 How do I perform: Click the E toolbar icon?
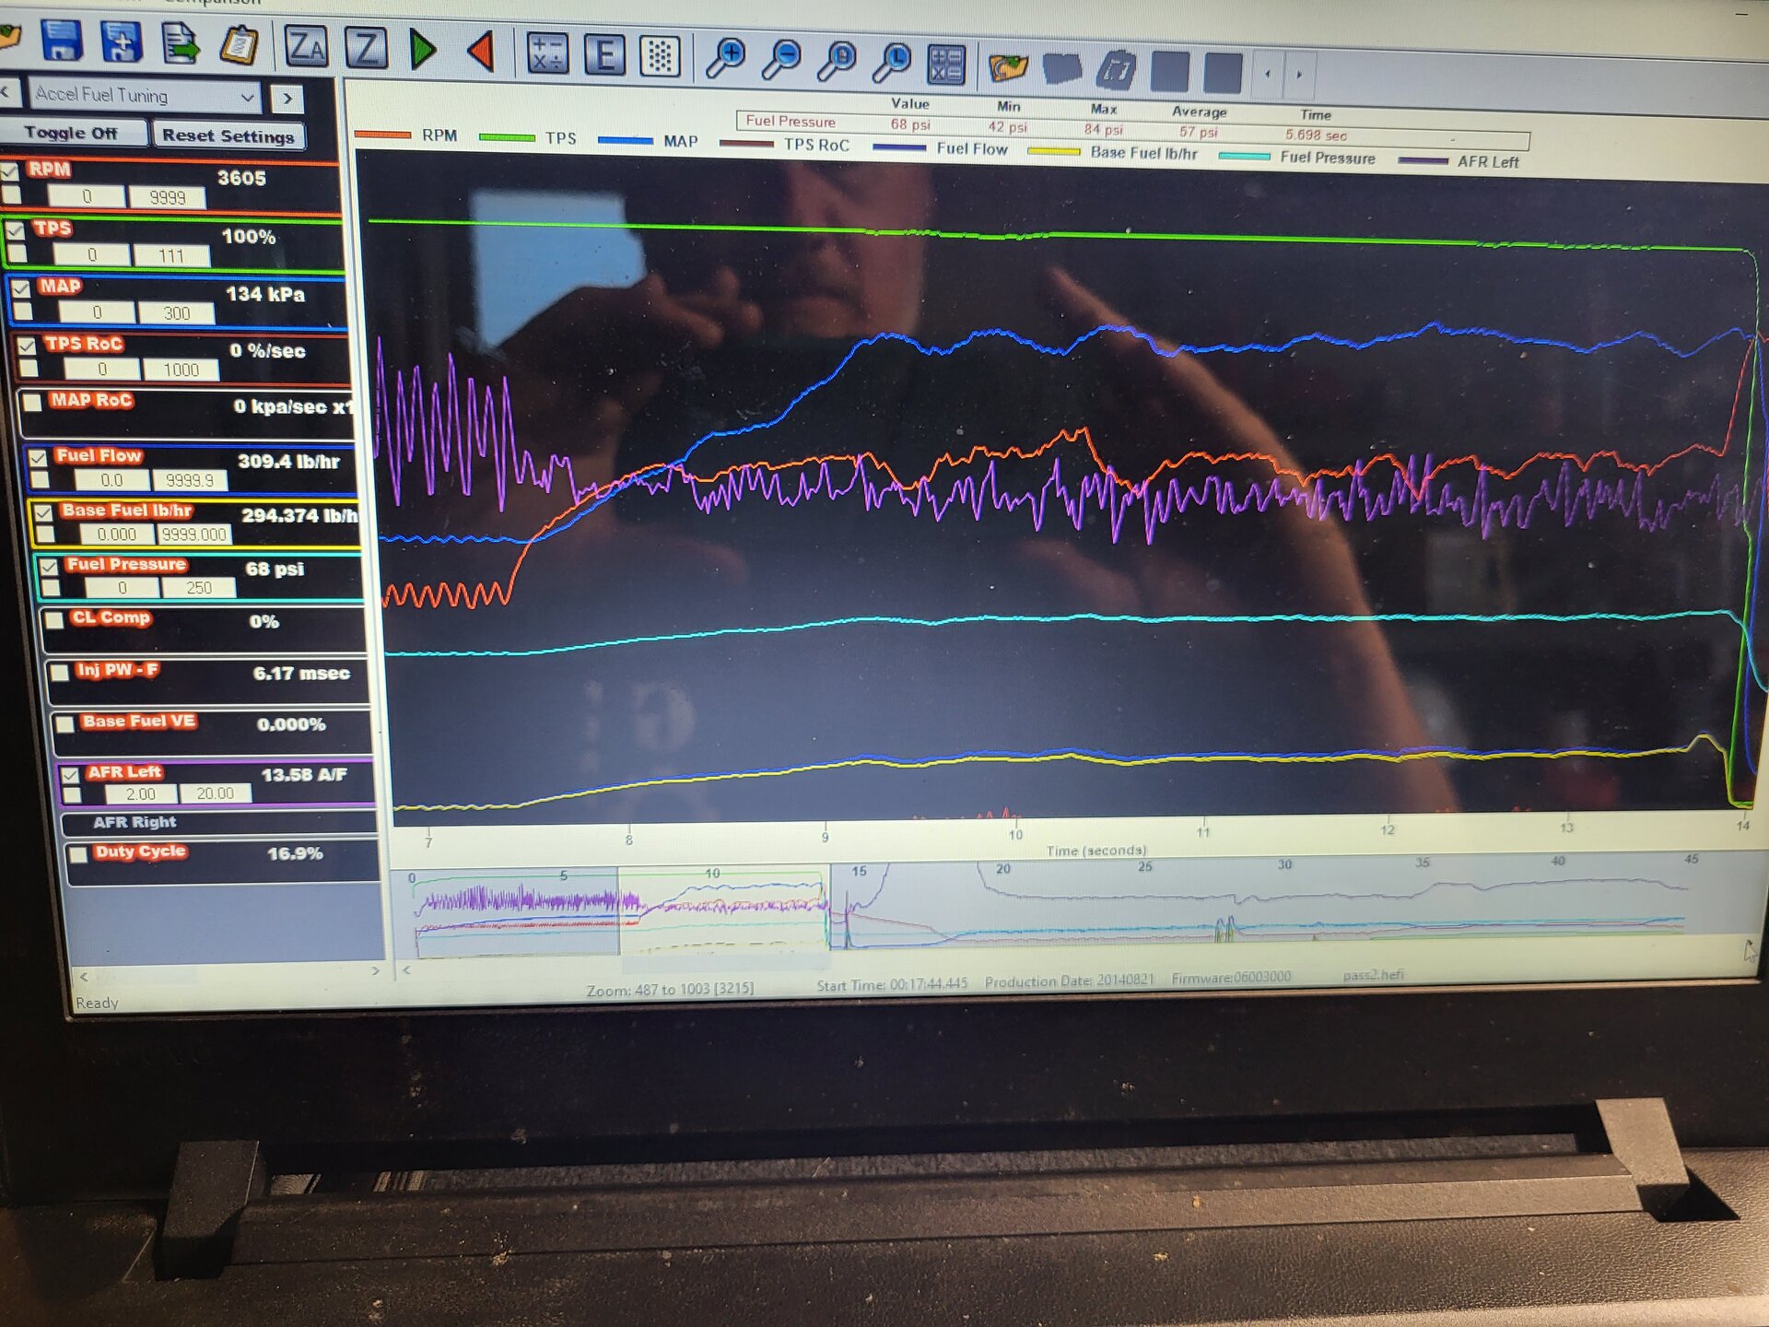604,54
